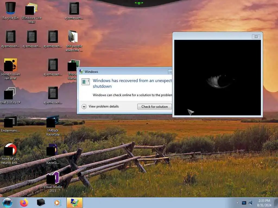The image size is (278, 208).
Task: Open Windows Live Mail shortcut
Action: point(31,13)
